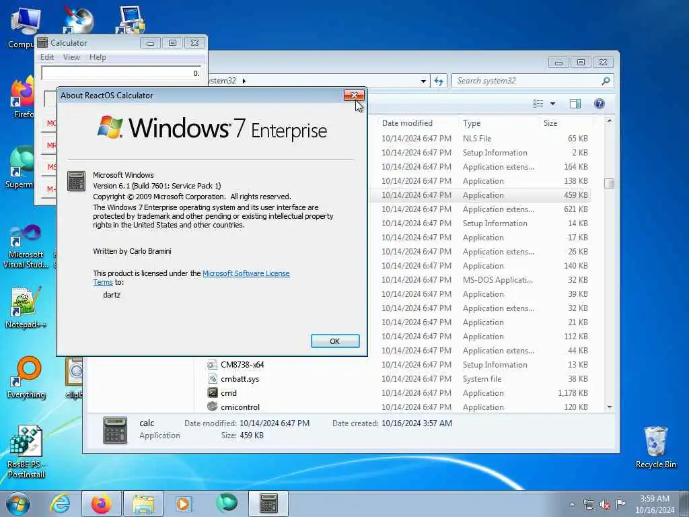Select the cmbatt.sys file
Viewport: 689px width, 517px height.
(240, 379)
